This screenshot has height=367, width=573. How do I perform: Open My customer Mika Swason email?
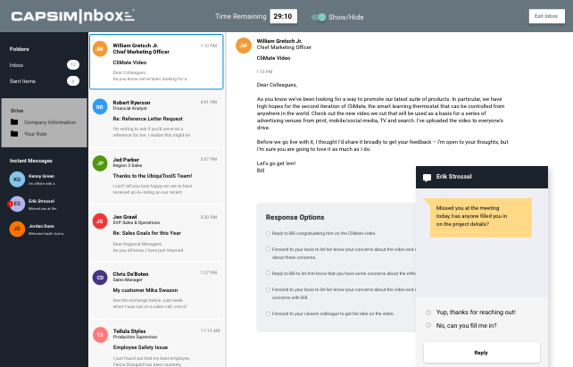(156, 290)
